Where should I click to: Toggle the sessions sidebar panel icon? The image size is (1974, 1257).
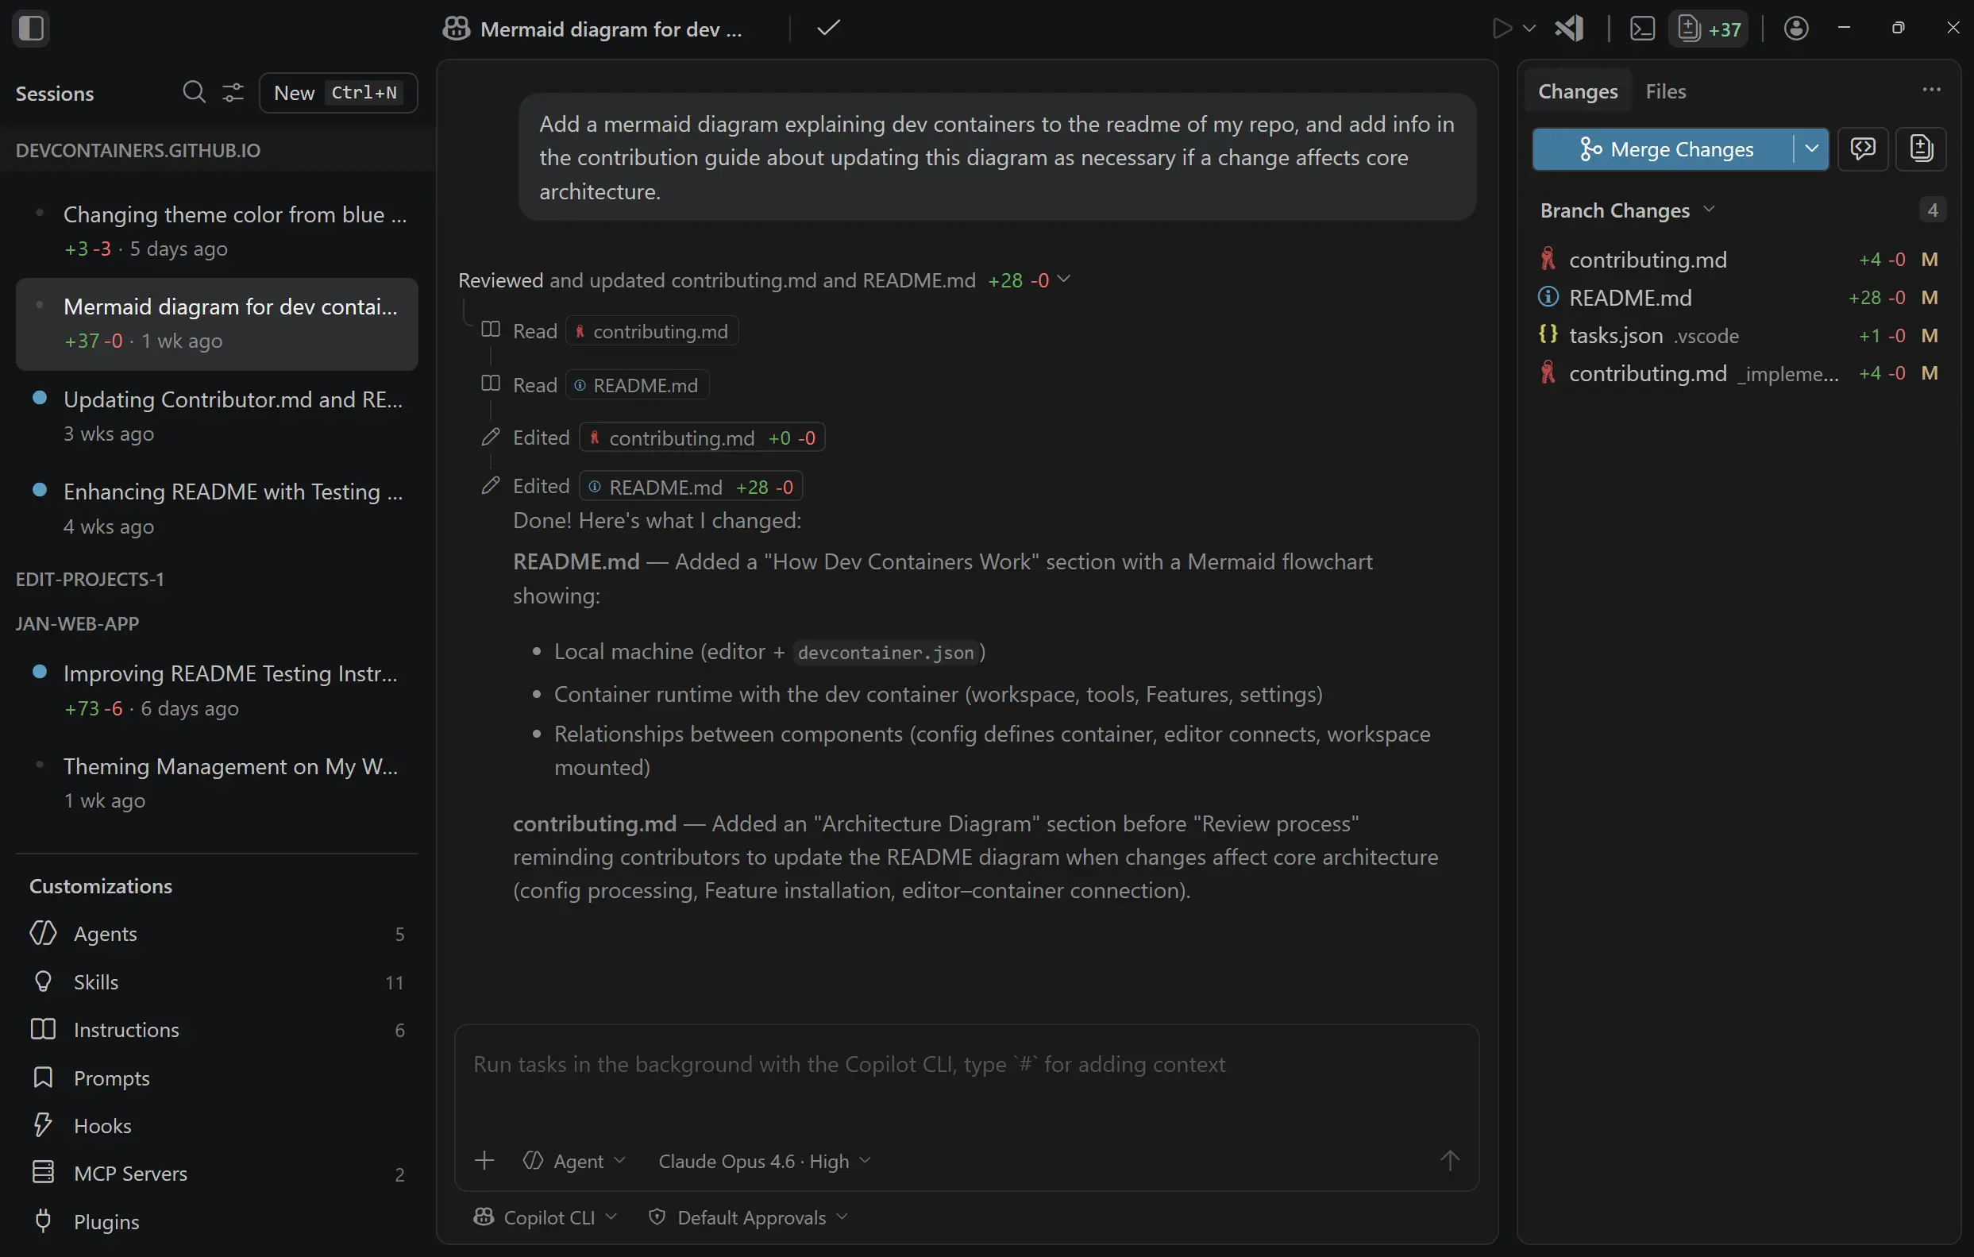click(x=31, y=29)
